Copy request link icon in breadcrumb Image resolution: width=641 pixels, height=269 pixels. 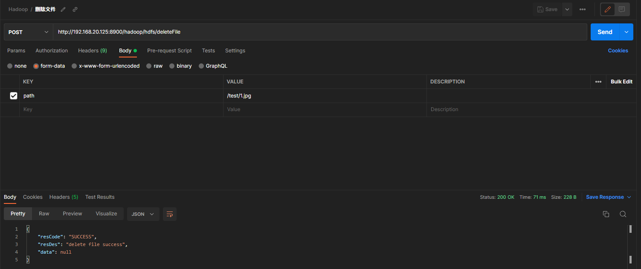point(75,9)
